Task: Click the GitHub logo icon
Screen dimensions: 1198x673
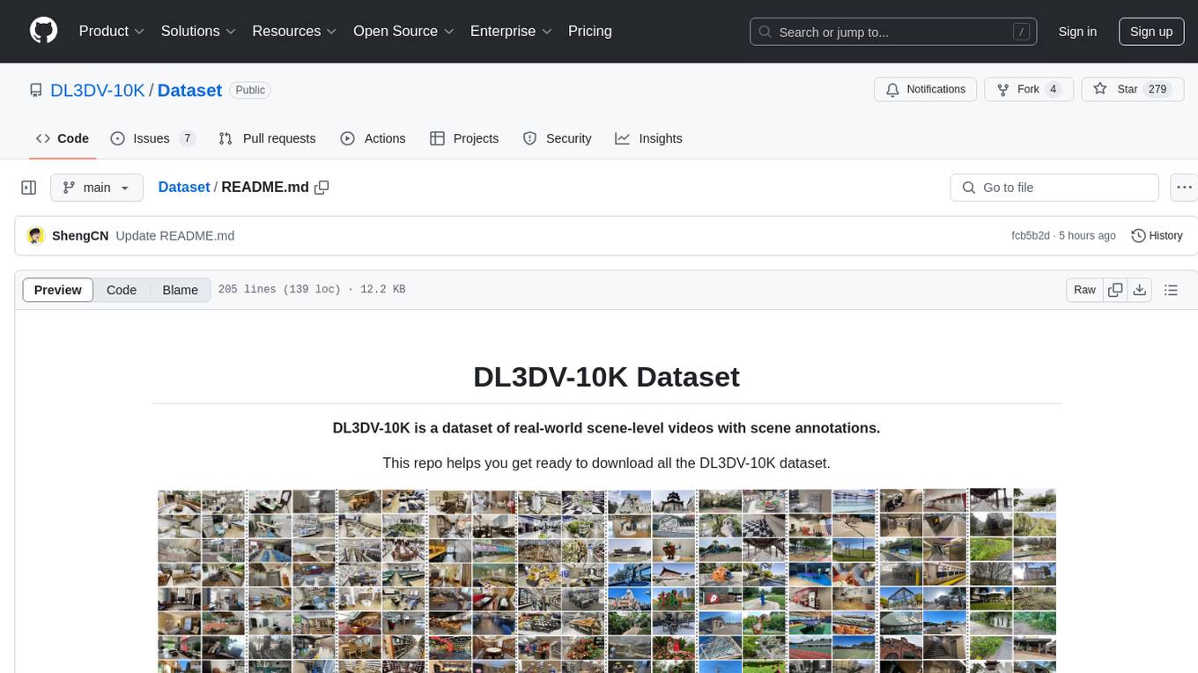Action: click(43, 31)
